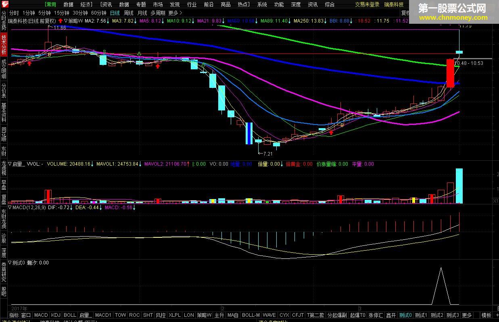Open 同花顺 sidebar tab
499x322 pixels.
[4, 135]
